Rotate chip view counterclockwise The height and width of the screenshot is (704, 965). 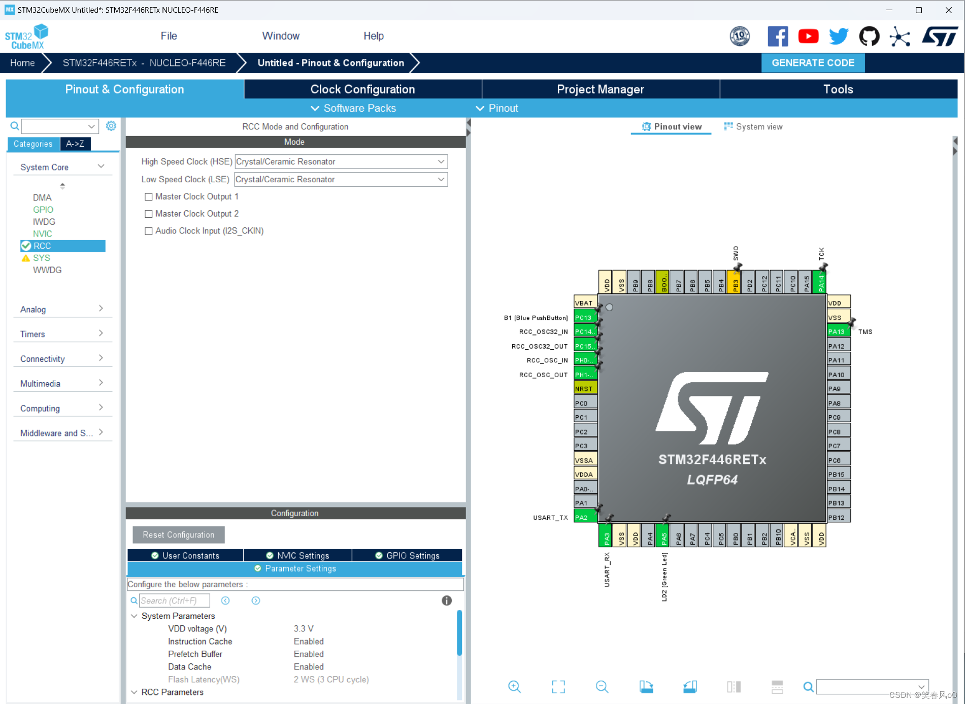pos(690,687)
